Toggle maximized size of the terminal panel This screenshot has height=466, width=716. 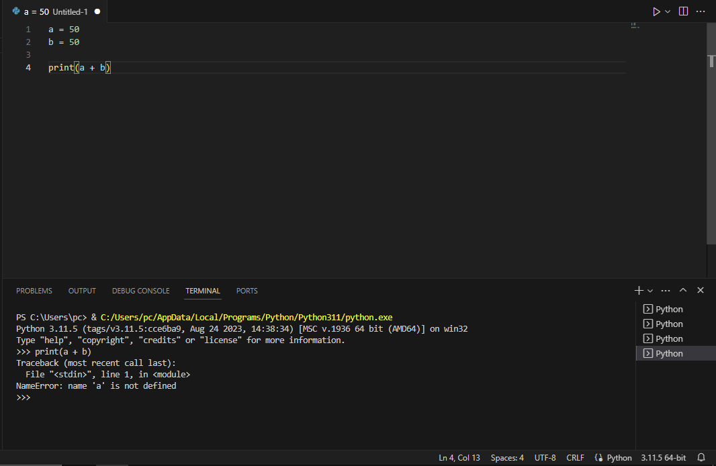[x=683, y=290]
